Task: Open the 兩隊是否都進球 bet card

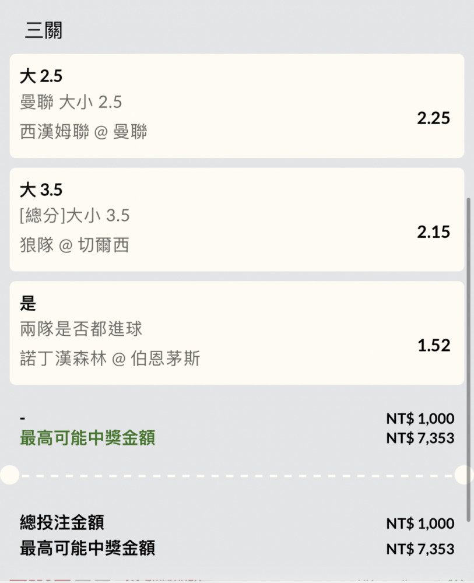Action: [x=237, y=333]
